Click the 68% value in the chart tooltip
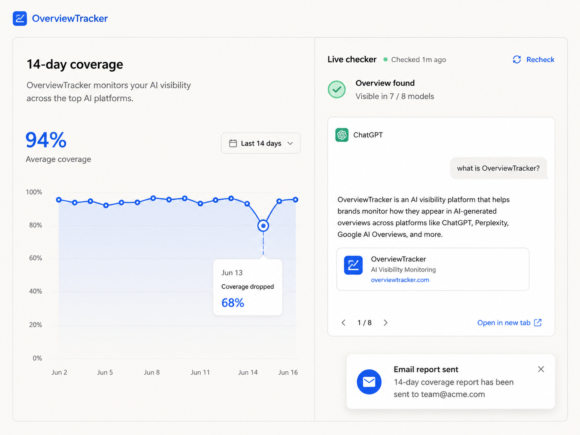 (x=233, y=303)
